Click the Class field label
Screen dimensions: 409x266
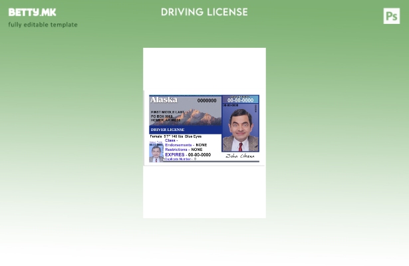coord(171,140)
